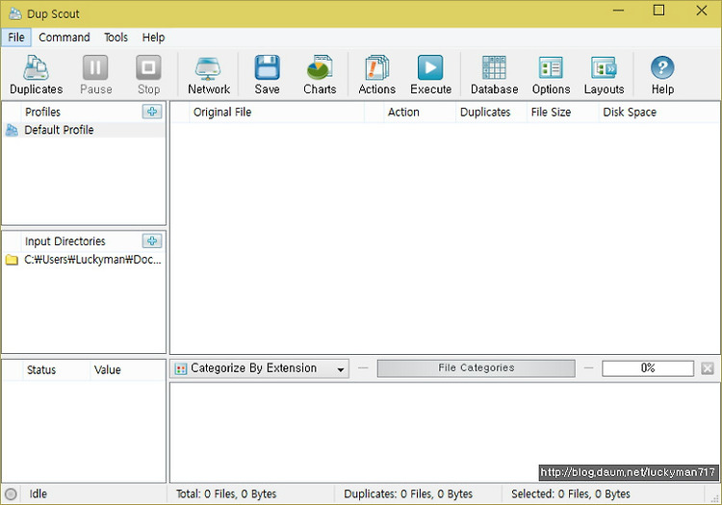The height and width of the screenshot is (505, 722).
Task: Open the Categorize By Extension dropdown
Action: pyautogui.click(x=260, y=368)
